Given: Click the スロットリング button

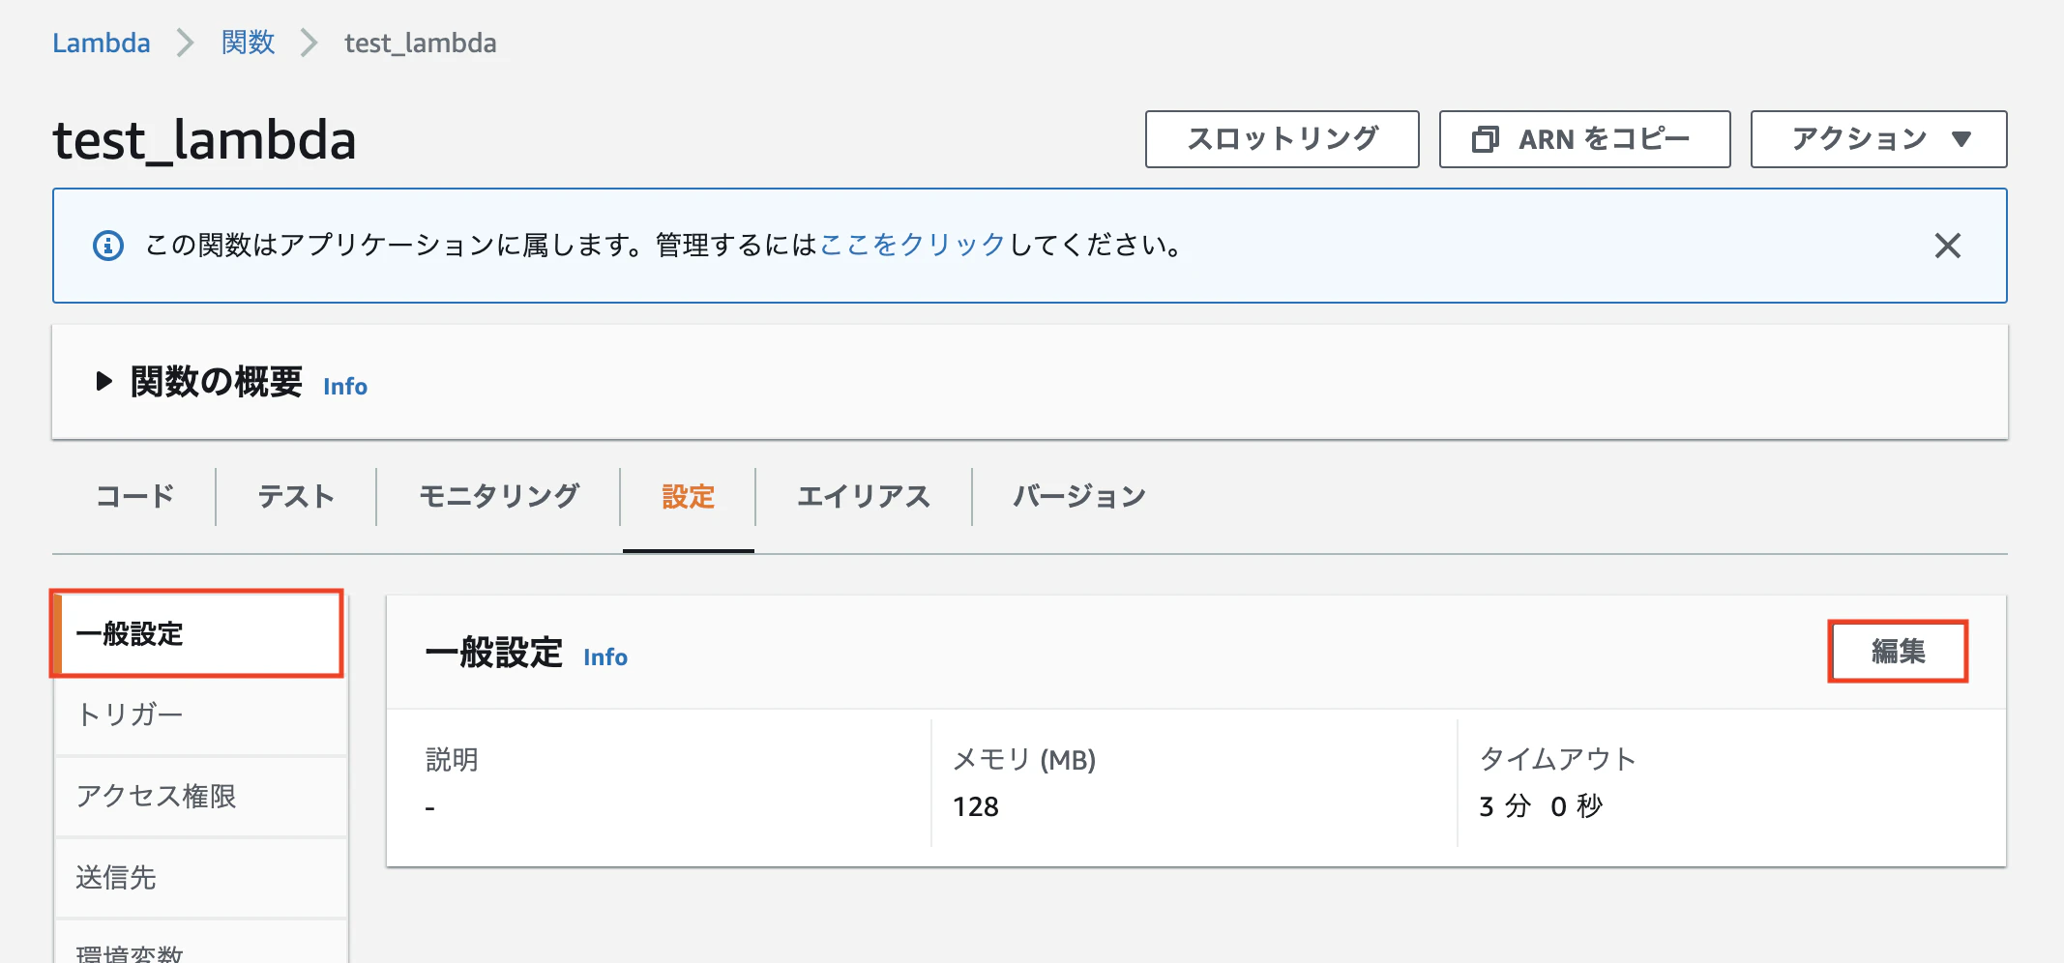Looking at the screenshot, I should coord(1283,139).
